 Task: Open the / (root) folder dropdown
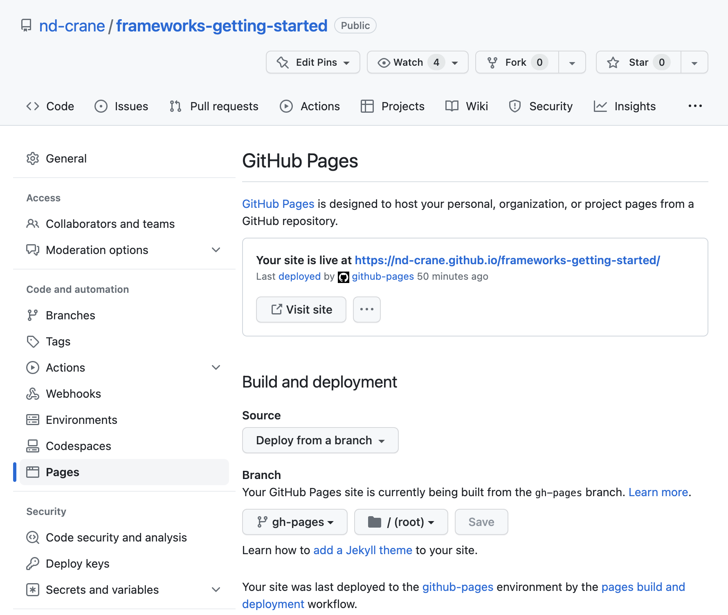401,522
